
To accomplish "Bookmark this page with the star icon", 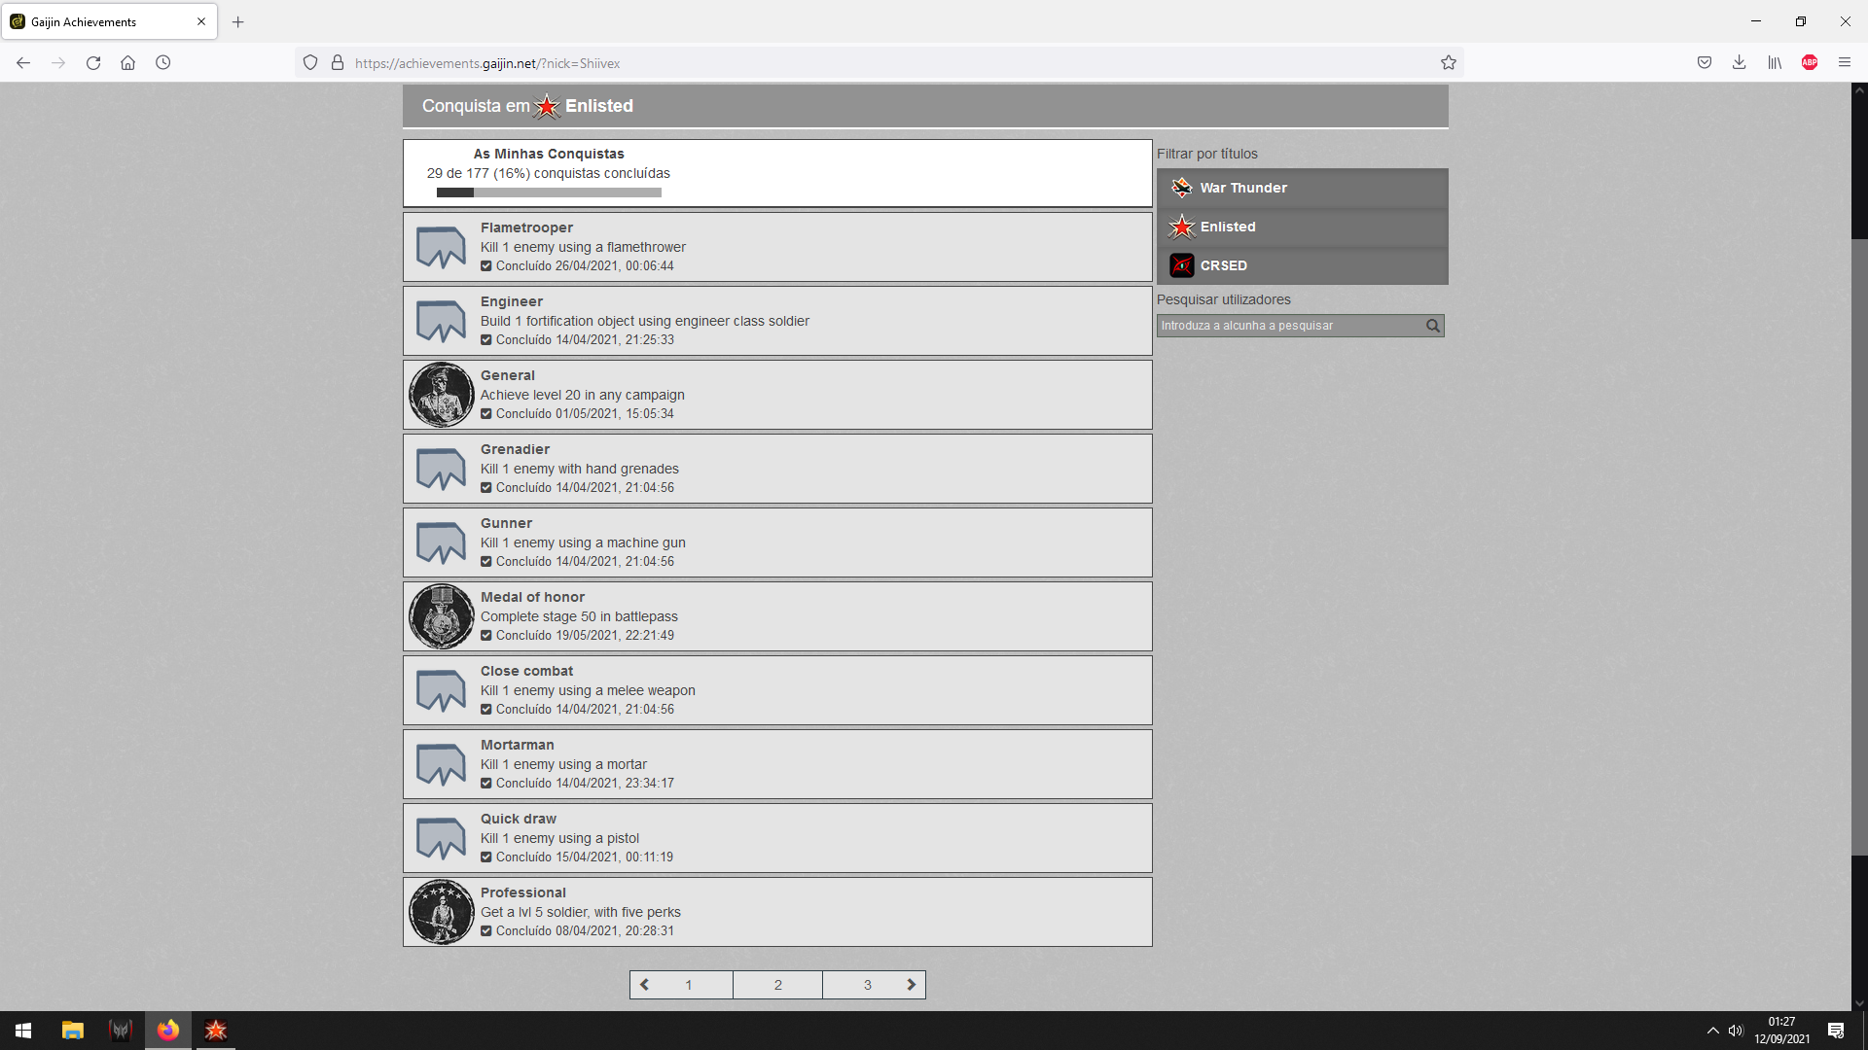I will click(1448, 63).
